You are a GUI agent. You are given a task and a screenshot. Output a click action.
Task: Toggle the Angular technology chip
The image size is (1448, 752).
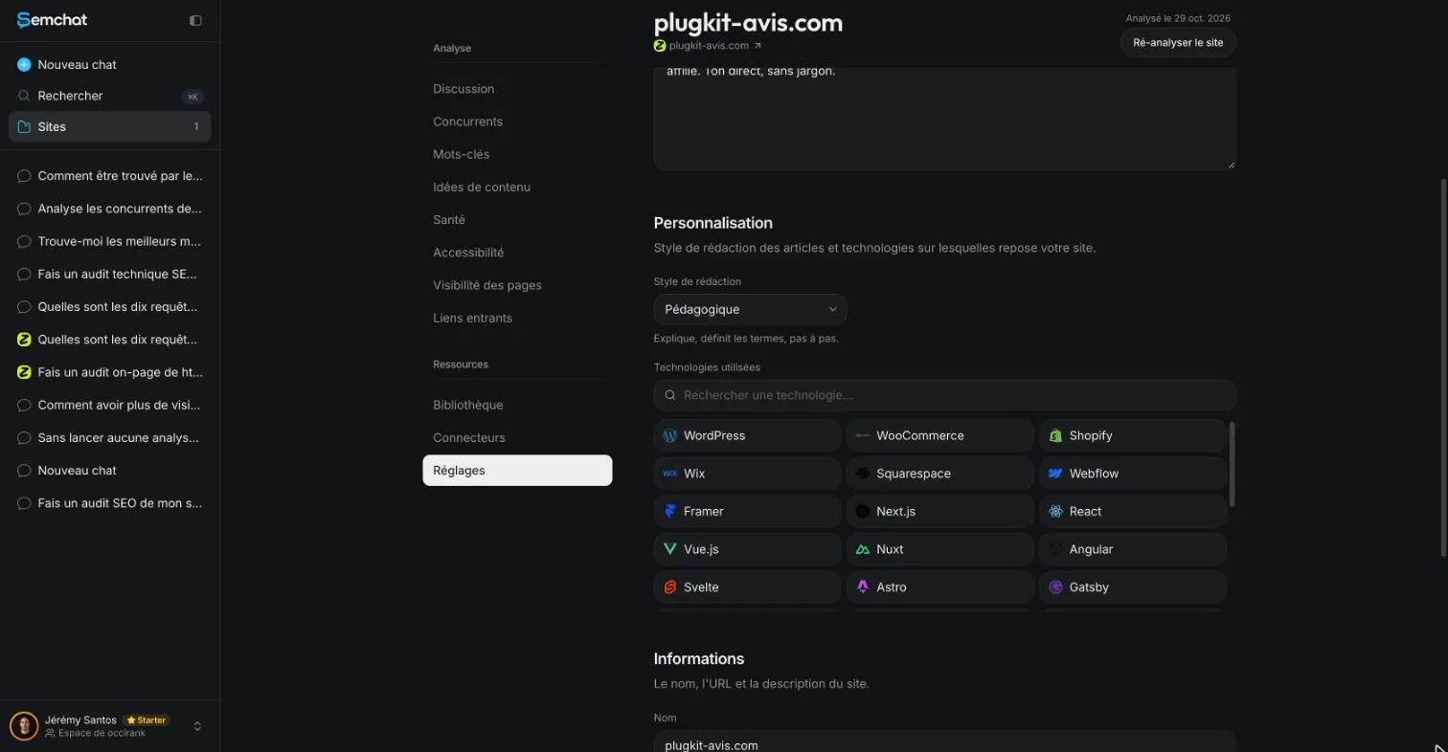[1133, 549]
